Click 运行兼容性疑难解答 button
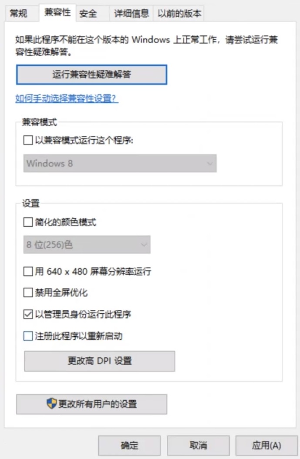 [91, 75]
